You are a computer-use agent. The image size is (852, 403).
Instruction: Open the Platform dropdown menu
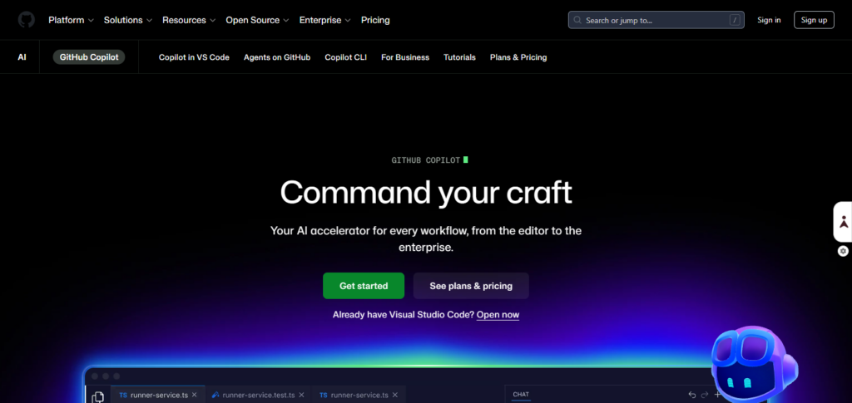pyautogui.click(x=72, y=20)
